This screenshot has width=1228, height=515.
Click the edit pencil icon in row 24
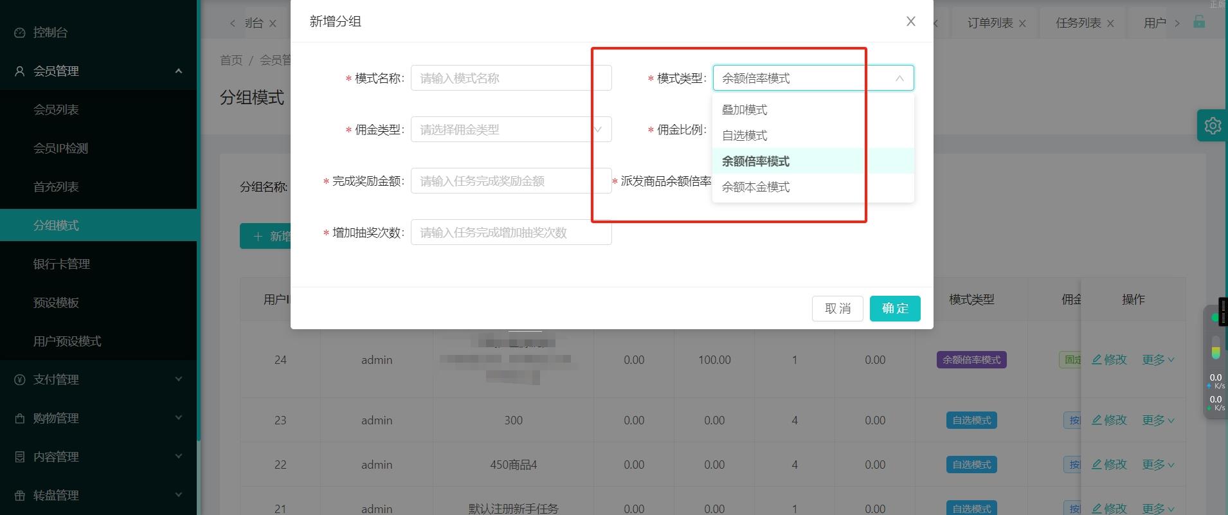click(x=1097, y=359)
